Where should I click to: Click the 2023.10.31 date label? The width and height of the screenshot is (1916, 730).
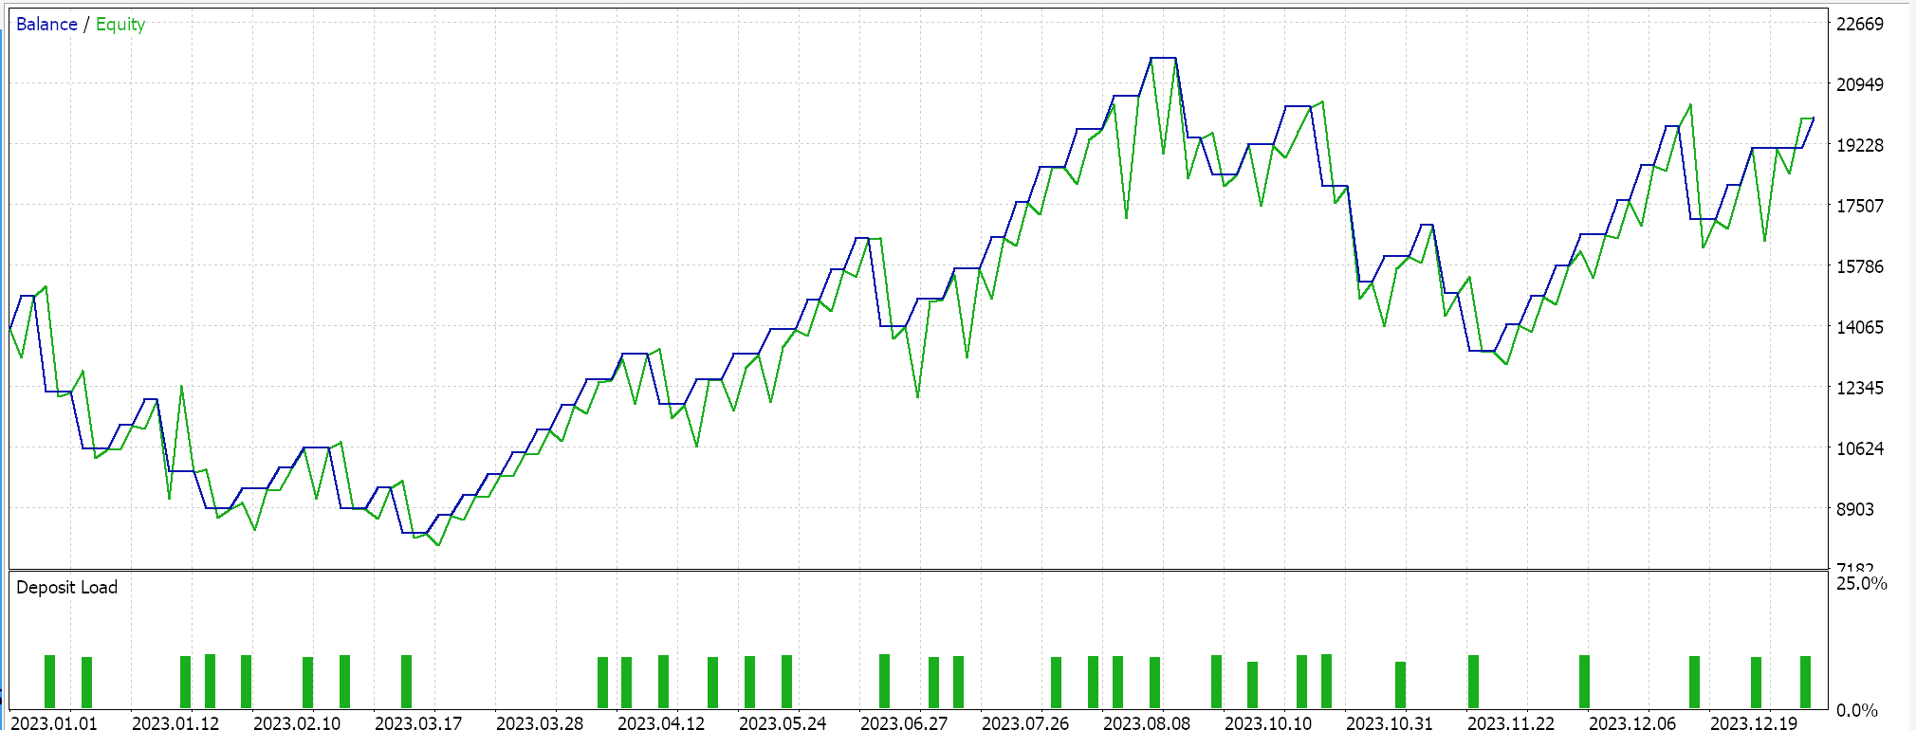pos(1390,722)
